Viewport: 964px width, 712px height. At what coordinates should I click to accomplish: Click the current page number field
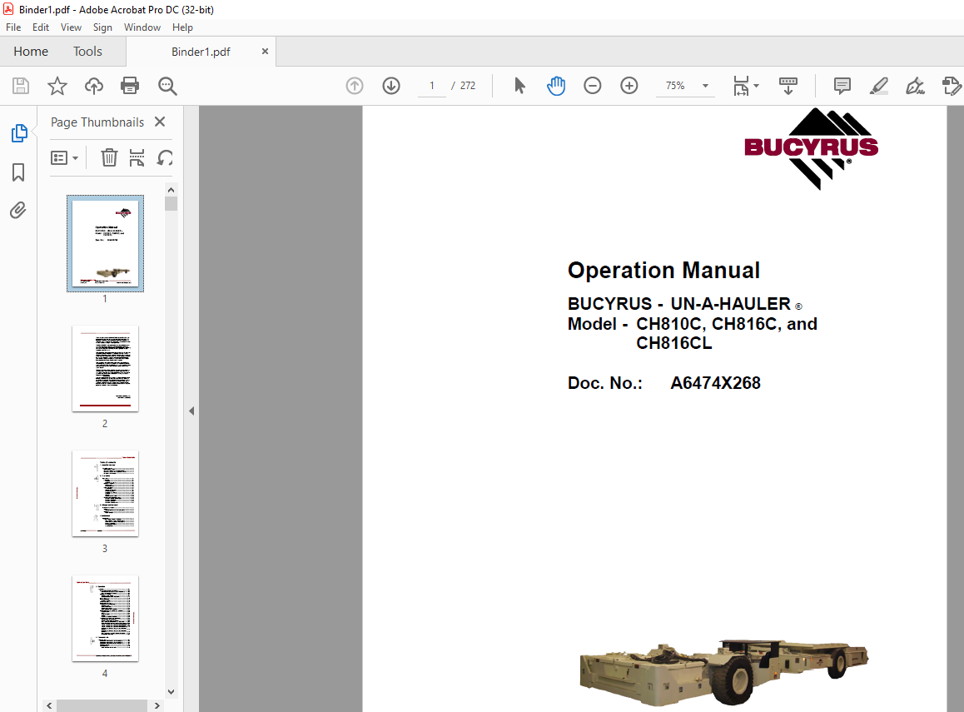(x=432, y=86)
